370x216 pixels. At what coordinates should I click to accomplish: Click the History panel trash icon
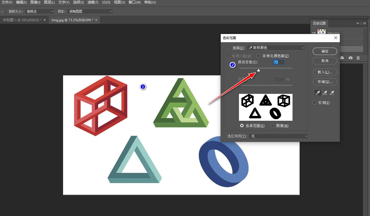tap(358, 58)
